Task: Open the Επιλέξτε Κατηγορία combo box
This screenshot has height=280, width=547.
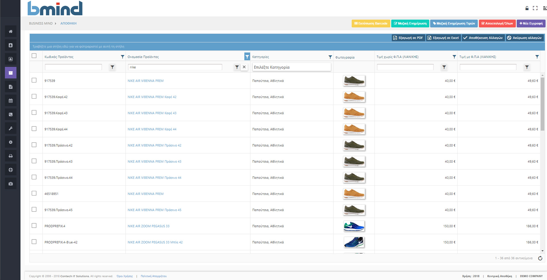Action: 292,67
